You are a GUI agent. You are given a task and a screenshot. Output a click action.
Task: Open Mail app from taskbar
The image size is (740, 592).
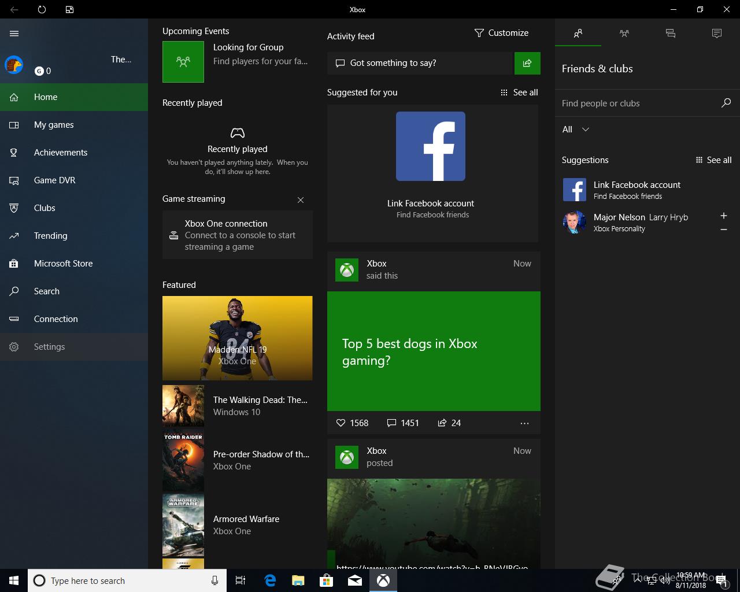tap(354, 580)
